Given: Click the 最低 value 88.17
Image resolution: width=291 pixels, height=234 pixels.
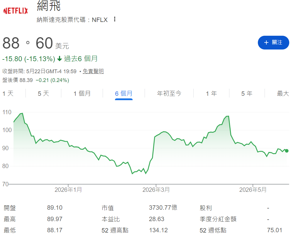Looking at the screenshot, I should [x=55, y=230].
